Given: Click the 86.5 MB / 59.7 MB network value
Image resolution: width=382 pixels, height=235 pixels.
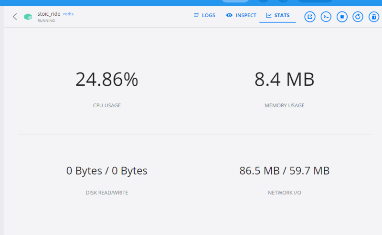Looking at the screenshot, I should click(x=284, y=171).
